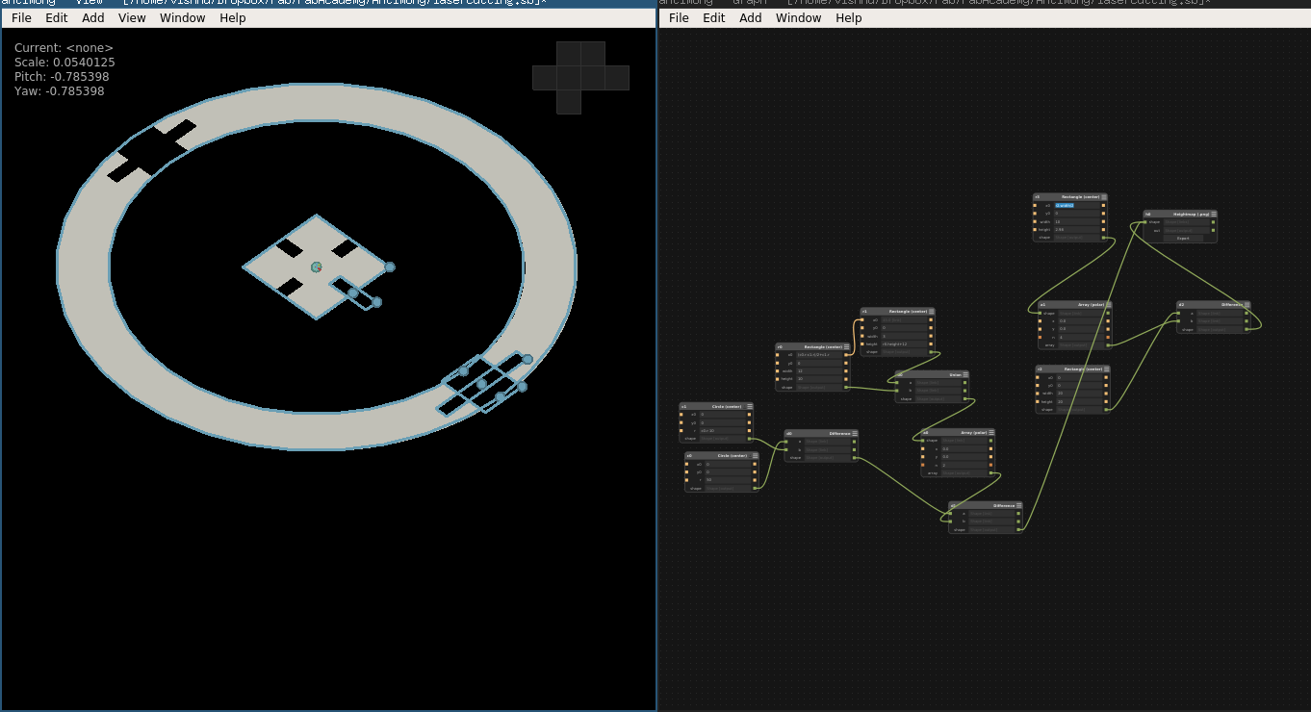Edit the height expression field of r1 Rectangle

903,343
